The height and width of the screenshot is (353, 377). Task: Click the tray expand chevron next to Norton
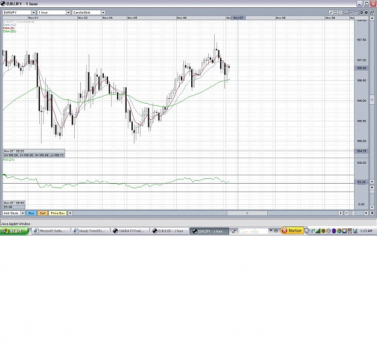tap(307, 231)
